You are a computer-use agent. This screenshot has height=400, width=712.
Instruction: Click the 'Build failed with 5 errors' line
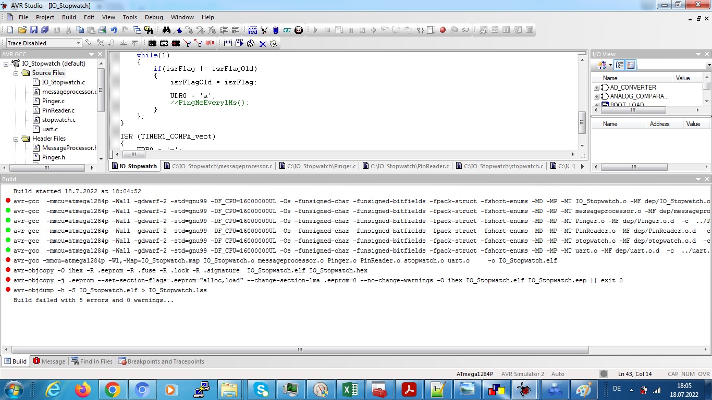[93, 300]
